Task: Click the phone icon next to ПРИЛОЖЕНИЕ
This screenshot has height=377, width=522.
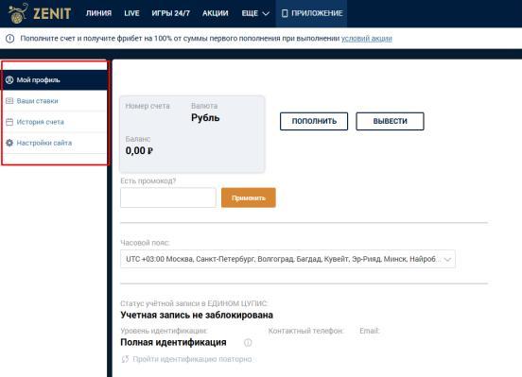Action: (285, 13)
